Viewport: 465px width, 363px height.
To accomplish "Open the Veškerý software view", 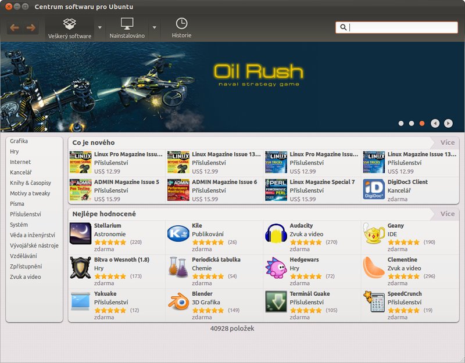I will (70, 28).
